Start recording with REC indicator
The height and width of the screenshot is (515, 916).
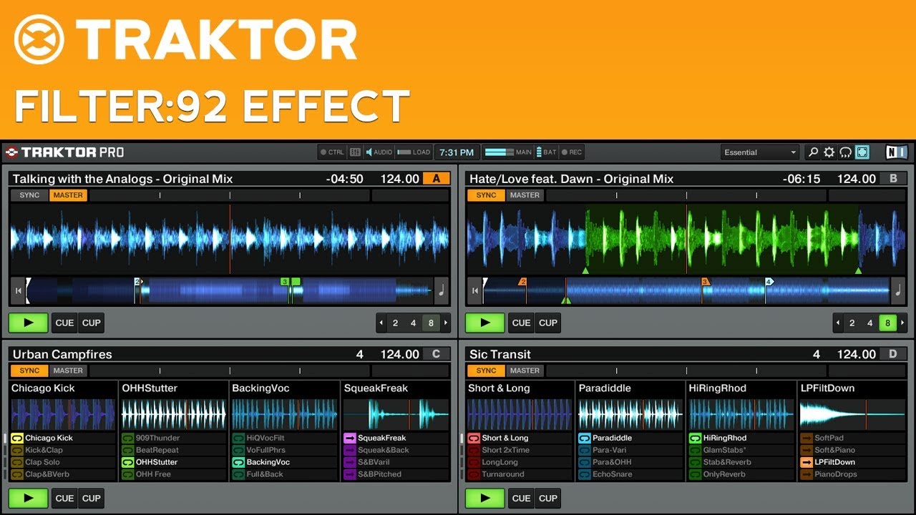572,152
